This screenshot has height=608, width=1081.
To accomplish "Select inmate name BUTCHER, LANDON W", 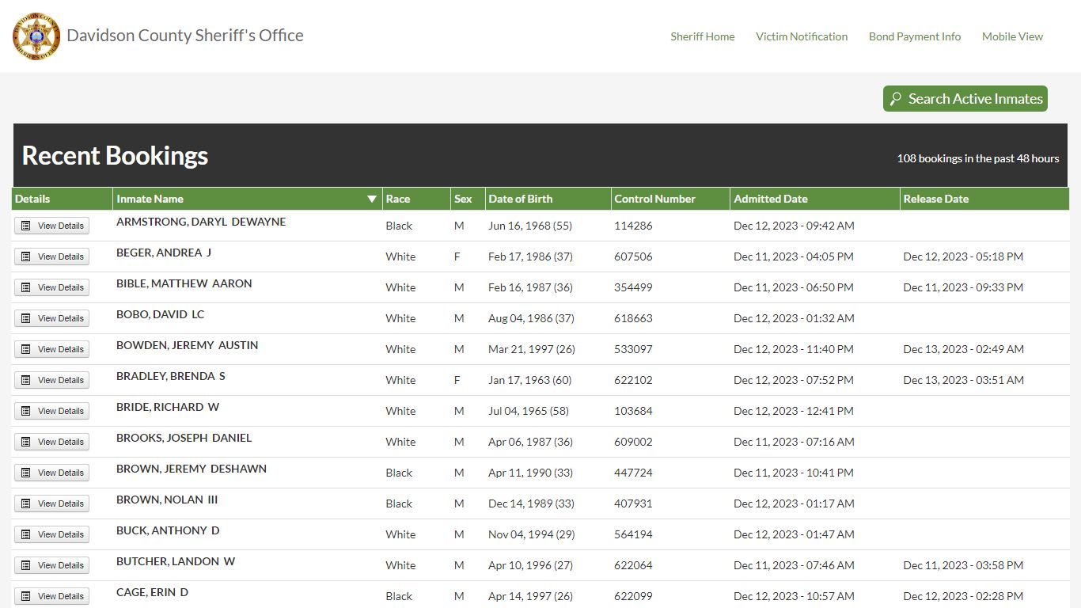I will [176, 561].
